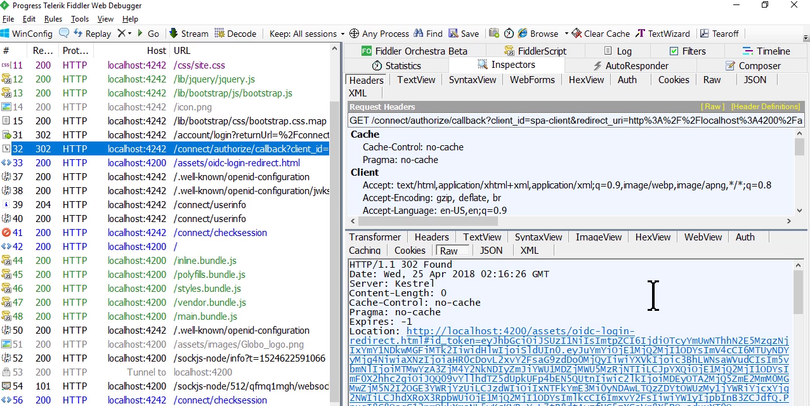The height and width of the screenshot is (406, 810).
Task: Select session 44 /inline.bundle.js script icon
Action: pos(6,260)
